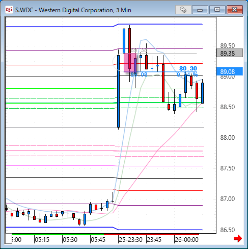248x249 pixels.
Task: Maximize the S.WDC chart window
Action: (217, 10)
